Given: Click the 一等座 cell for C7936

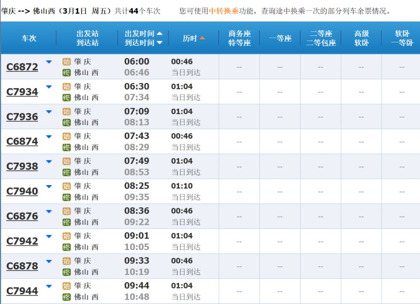Looking at the screenshot, I should point(280,117).
